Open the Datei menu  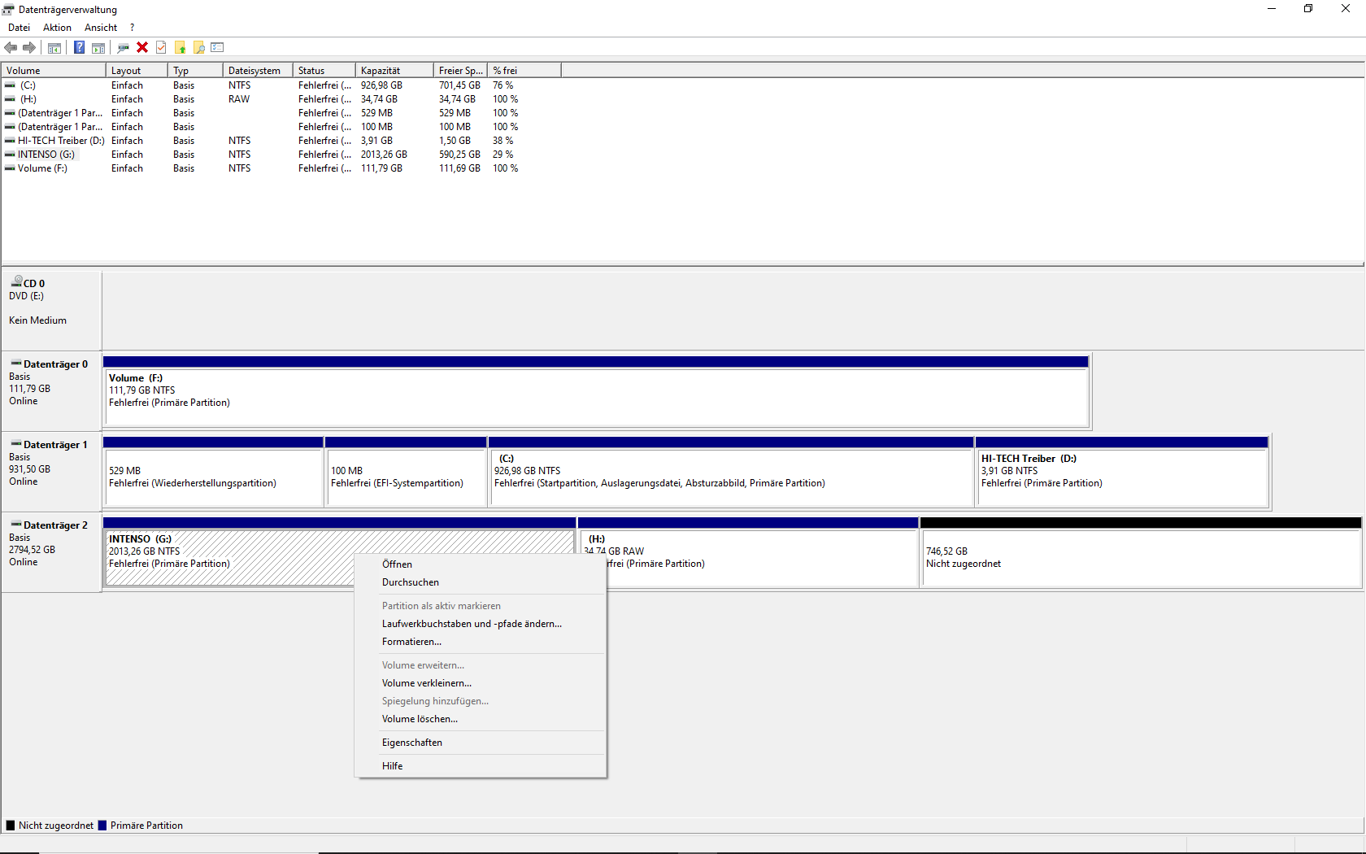19,28
